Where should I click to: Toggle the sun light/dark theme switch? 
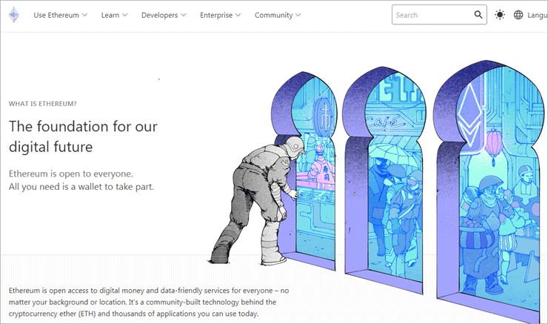pos(500,15)
